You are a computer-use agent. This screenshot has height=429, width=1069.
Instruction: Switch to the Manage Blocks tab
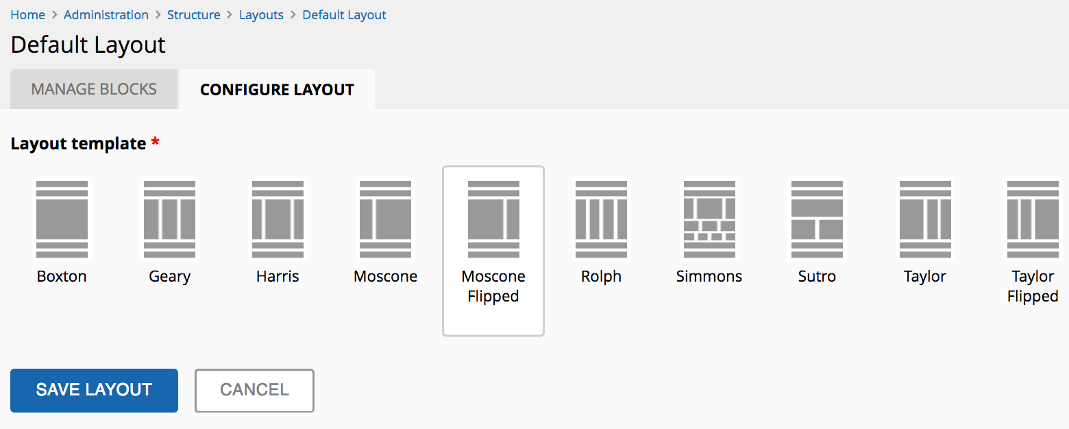[94, 89]
